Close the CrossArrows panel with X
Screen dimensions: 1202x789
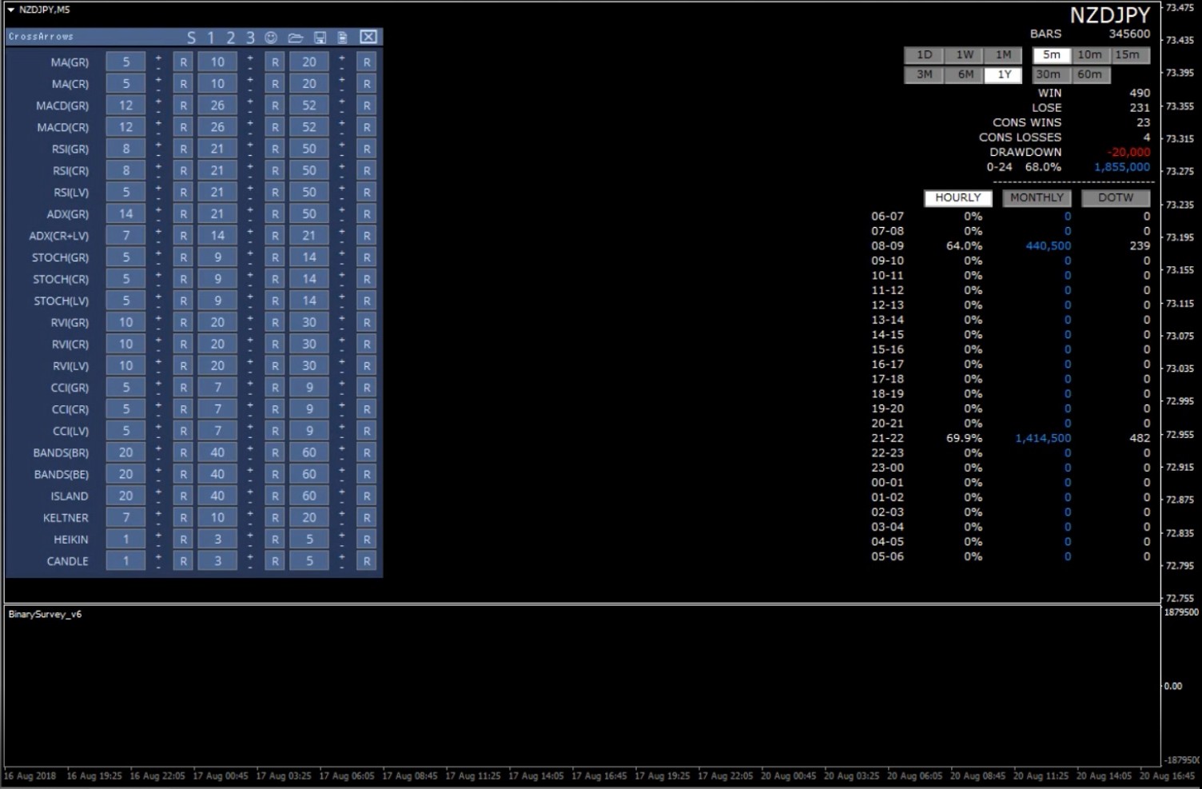368,37
